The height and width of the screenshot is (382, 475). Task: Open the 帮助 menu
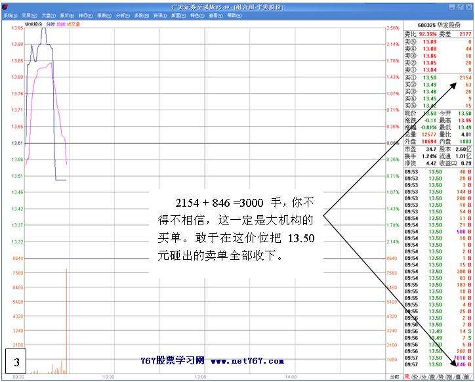(234, 14)
